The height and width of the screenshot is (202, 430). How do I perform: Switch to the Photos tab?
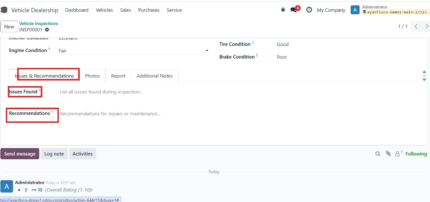(x=92, y=76)
